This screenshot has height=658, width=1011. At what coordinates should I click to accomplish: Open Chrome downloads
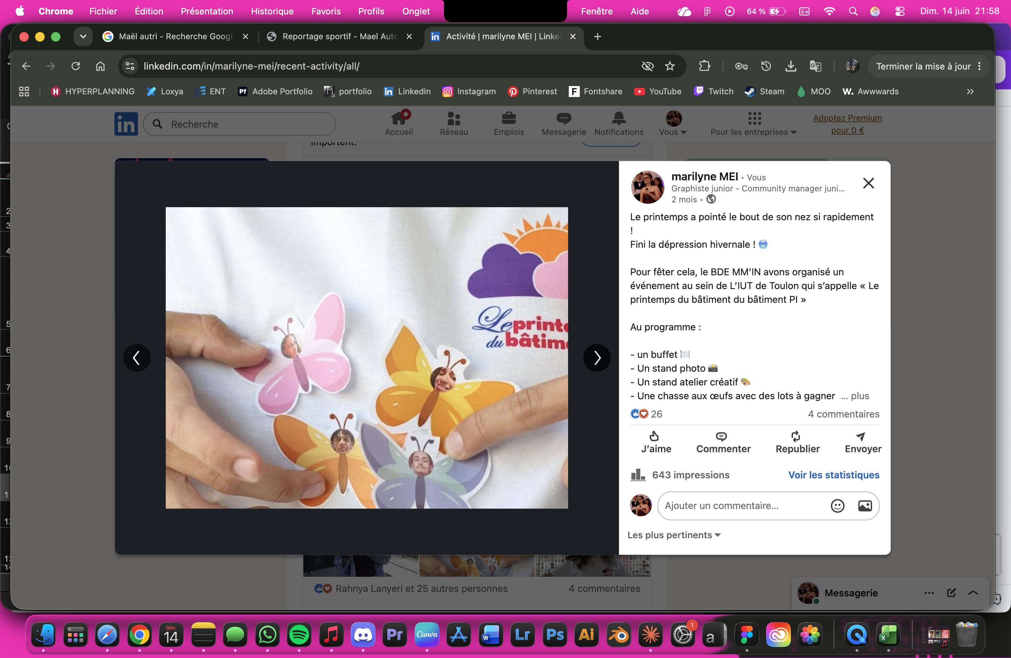(791, 66)
